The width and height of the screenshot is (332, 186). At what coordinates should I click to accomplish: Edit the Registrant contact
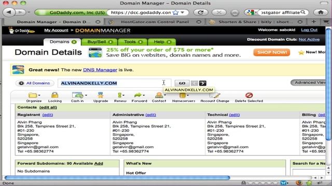[x=48, y=115]
